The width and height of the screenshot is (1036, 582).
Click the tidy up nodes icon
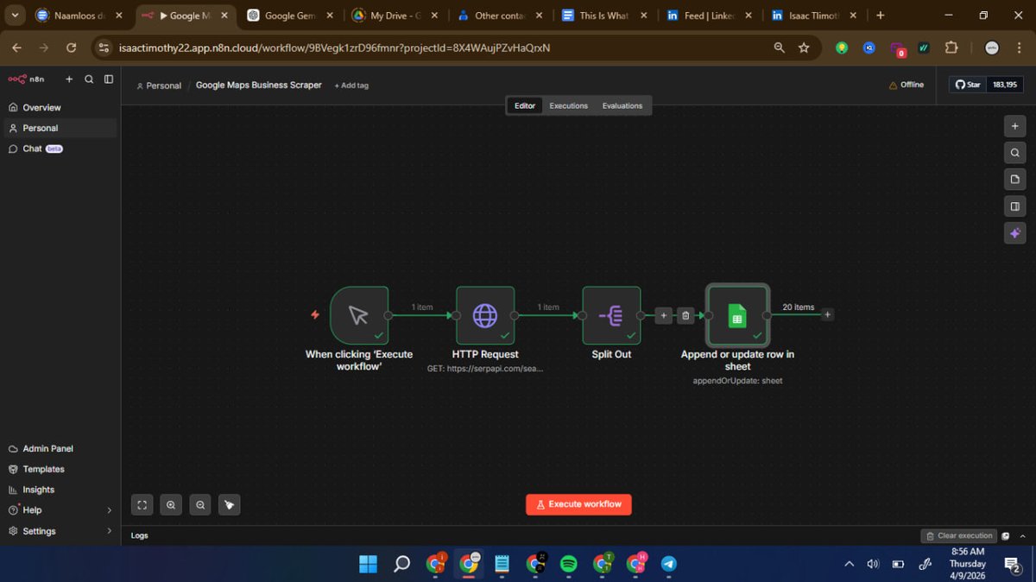(x=229, y=505)
